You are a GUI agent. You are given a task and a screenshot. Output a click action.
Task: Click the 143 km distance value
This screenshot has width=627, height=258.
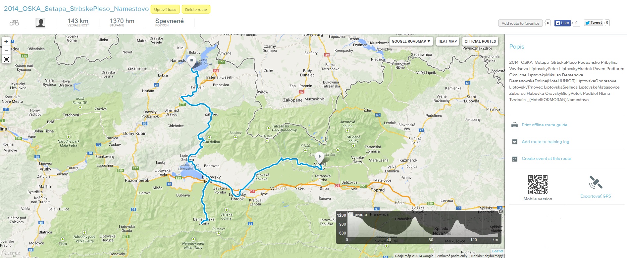click(78, 21)
